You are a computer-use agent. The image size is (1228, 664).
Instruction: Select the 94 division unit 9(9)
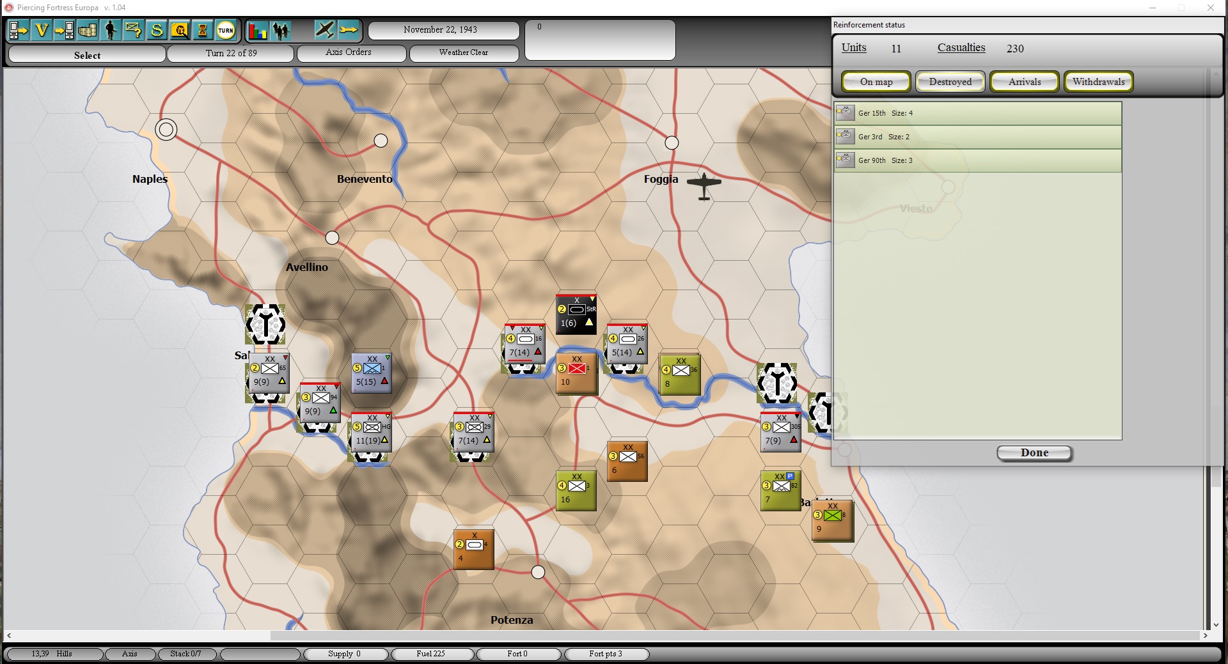pos(320,403)
